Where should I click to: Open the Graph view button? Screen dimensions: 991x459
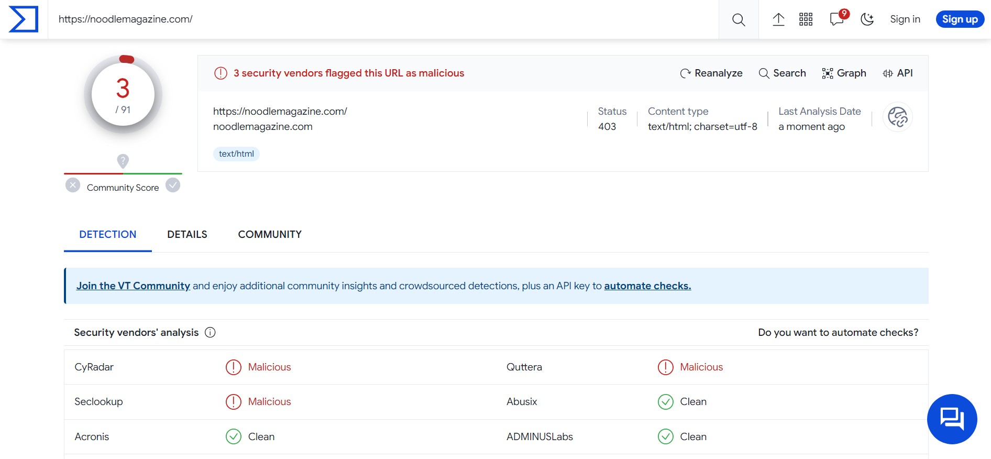coord(844,73)
